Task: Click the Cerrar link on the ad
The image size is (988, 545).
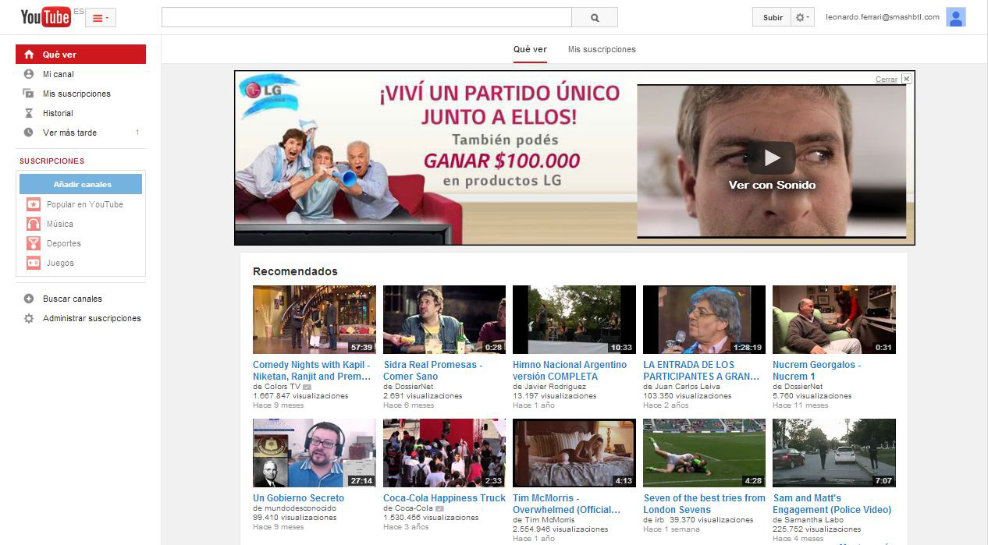Action: [x=887, y=80]
